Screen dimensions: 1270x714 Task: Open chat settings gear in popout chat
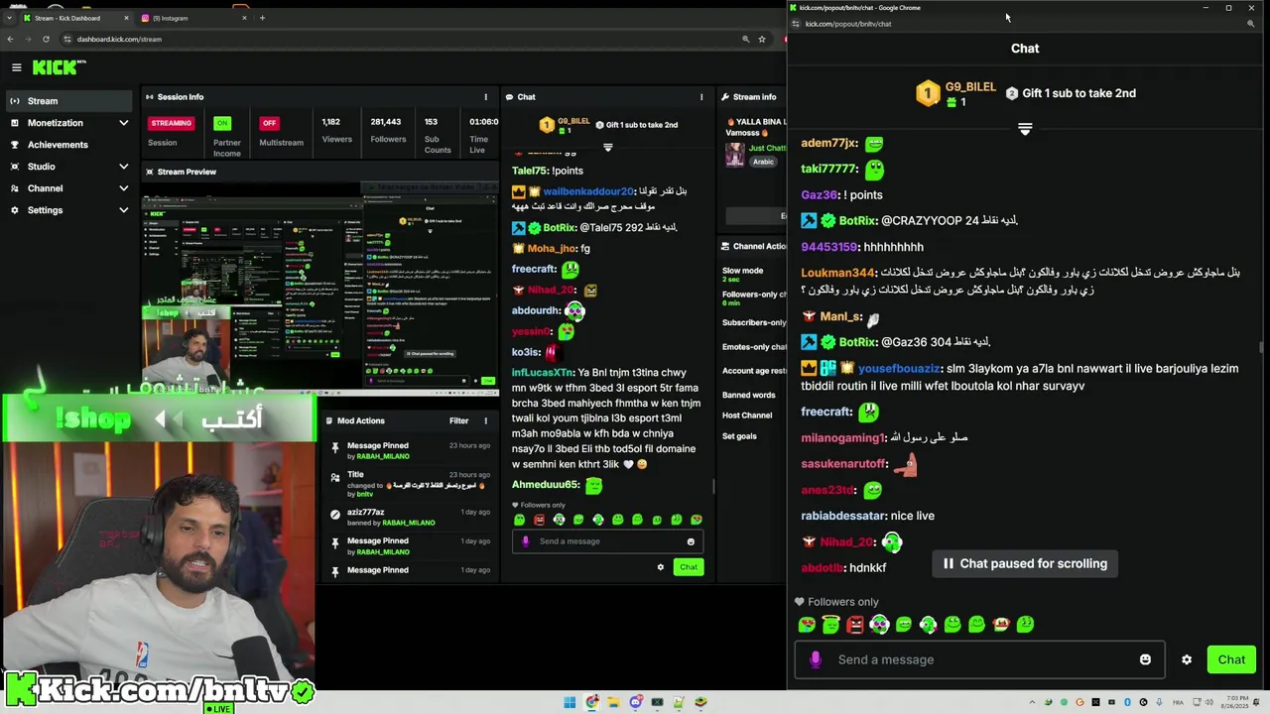click(x=1187, y=659)
